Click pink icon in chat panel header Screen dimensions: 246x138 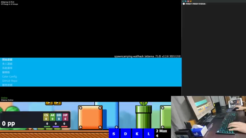[x=188, y=1]
